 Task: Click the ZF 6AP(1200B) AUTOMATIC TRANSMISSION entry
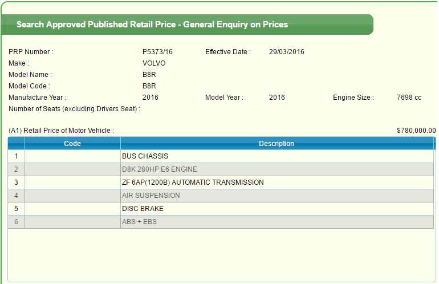[x=193, y=182]
